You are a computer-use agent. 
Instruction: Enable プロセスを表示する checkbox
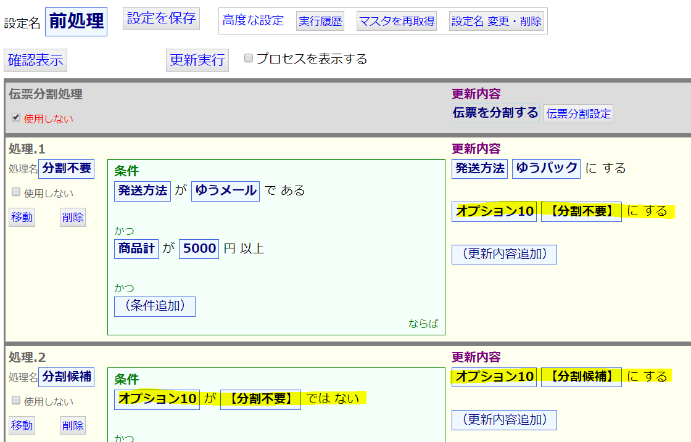(x=249, y=59)
